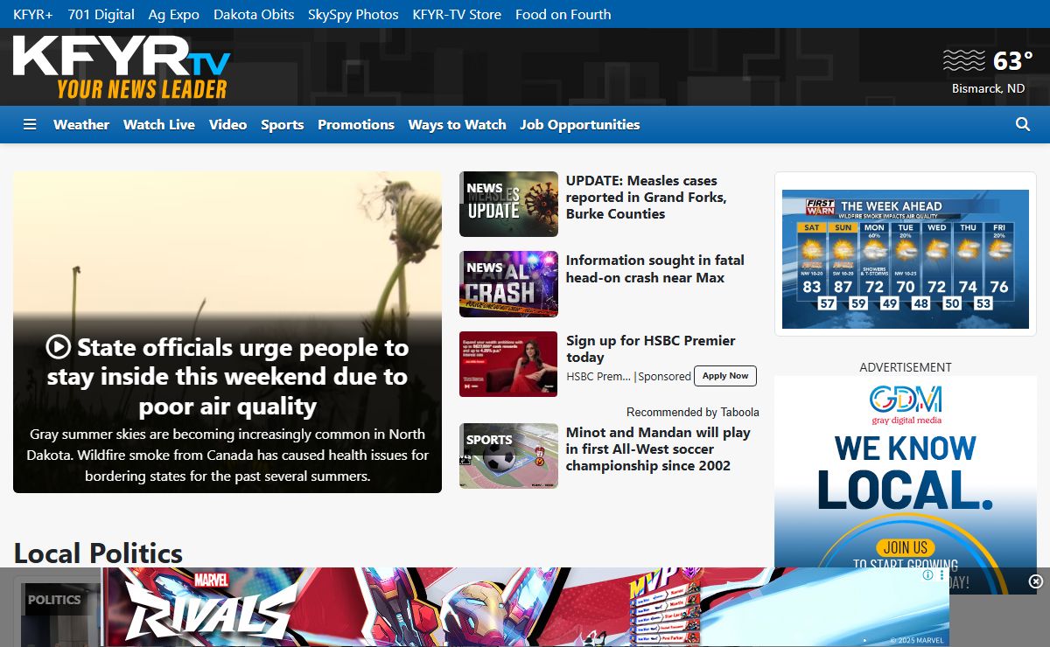Play the air quality video story
This screenshot has height=647, width=1050.
[58, 347]
